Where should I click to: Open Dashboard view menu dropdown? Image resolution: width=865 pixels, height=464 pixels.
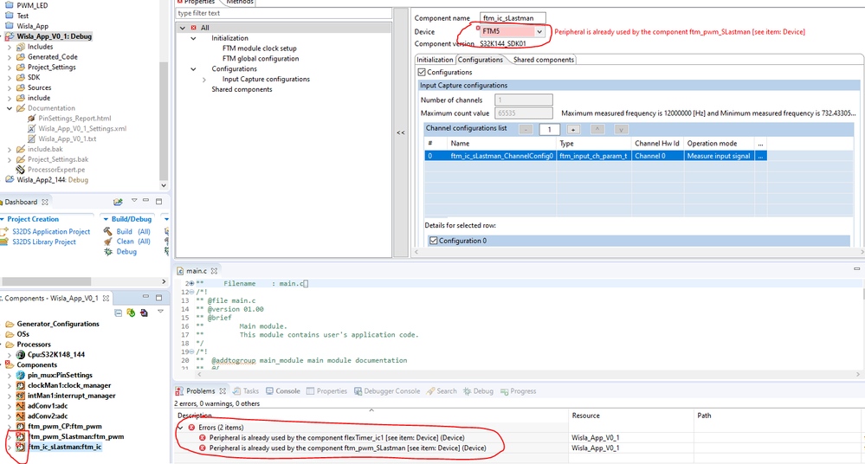pos(133,201)
